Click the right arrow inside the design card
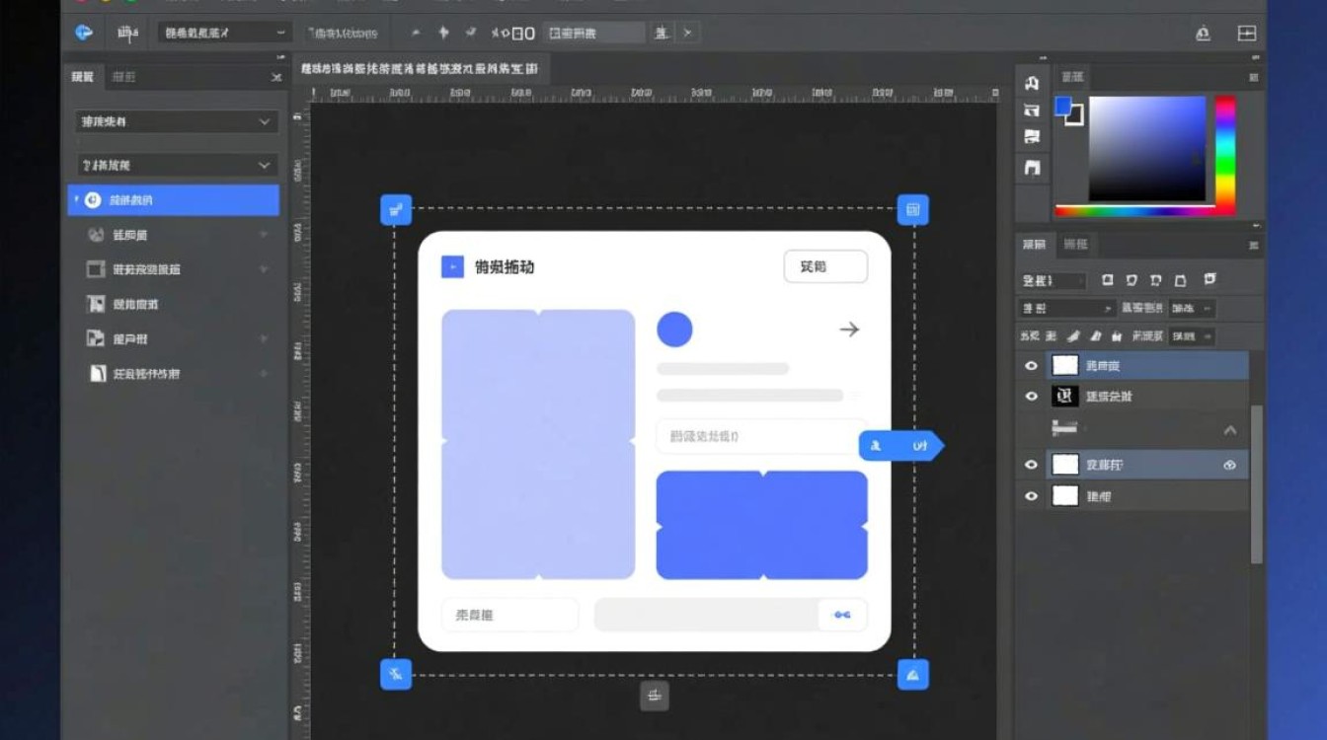 click(x=849, y=330)
